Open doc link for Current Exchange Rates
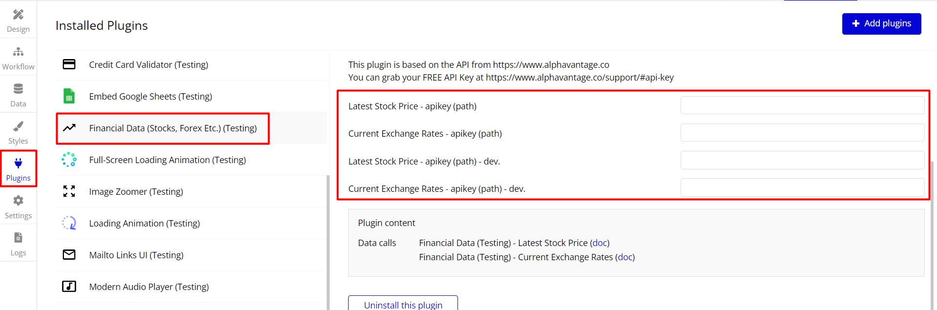This screenshot has height=310, width=937. (x=625, y=257)
